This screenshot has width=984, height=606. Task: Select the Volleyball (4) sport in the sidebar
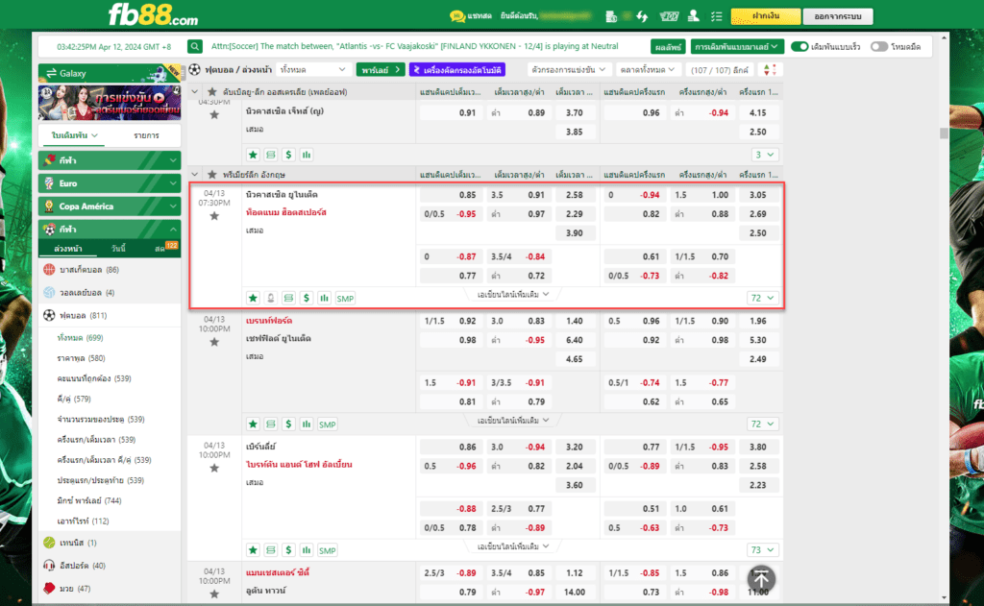110,292
